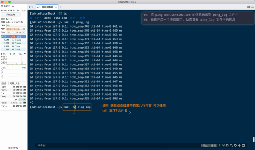Image resolution: width=255 pixels, height=150 pixels.
Task: Sort processes by CPU column
Action: tap(13, 36)
